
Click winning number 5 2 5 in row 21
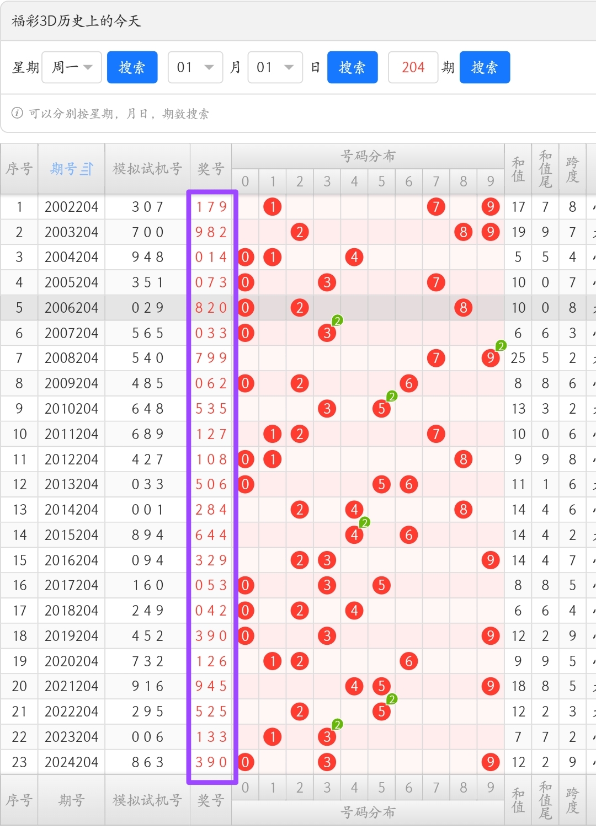coord(211,712)
